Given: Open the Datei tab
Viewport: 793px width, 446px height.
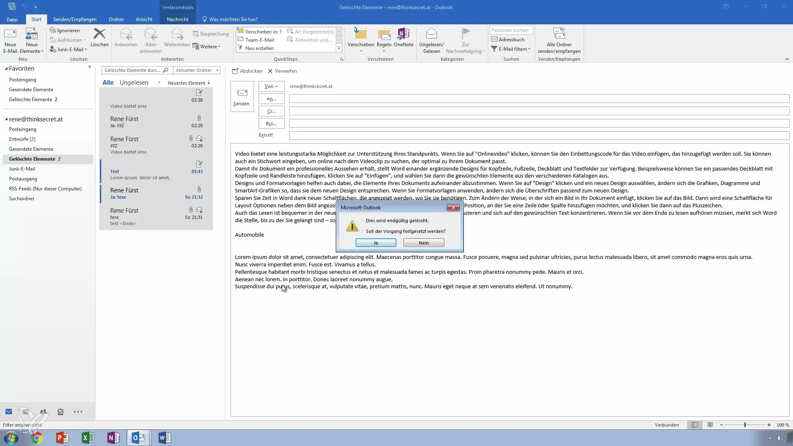Looking at the screenshot, I should [x=12, y=19].
